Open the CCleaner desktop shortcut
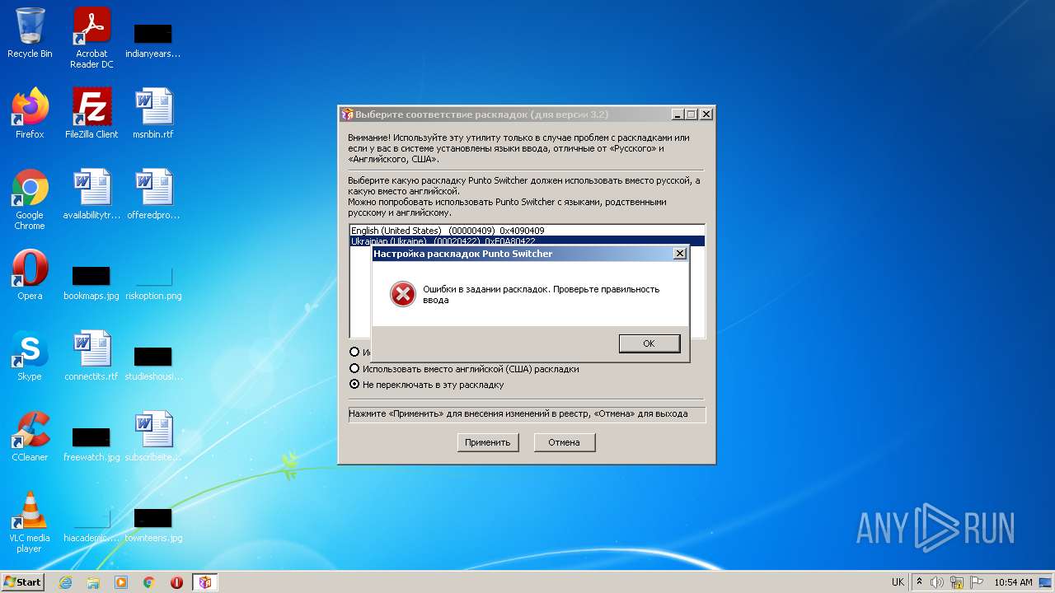Viewport: 1055px width, 593px height. point(30,437)
